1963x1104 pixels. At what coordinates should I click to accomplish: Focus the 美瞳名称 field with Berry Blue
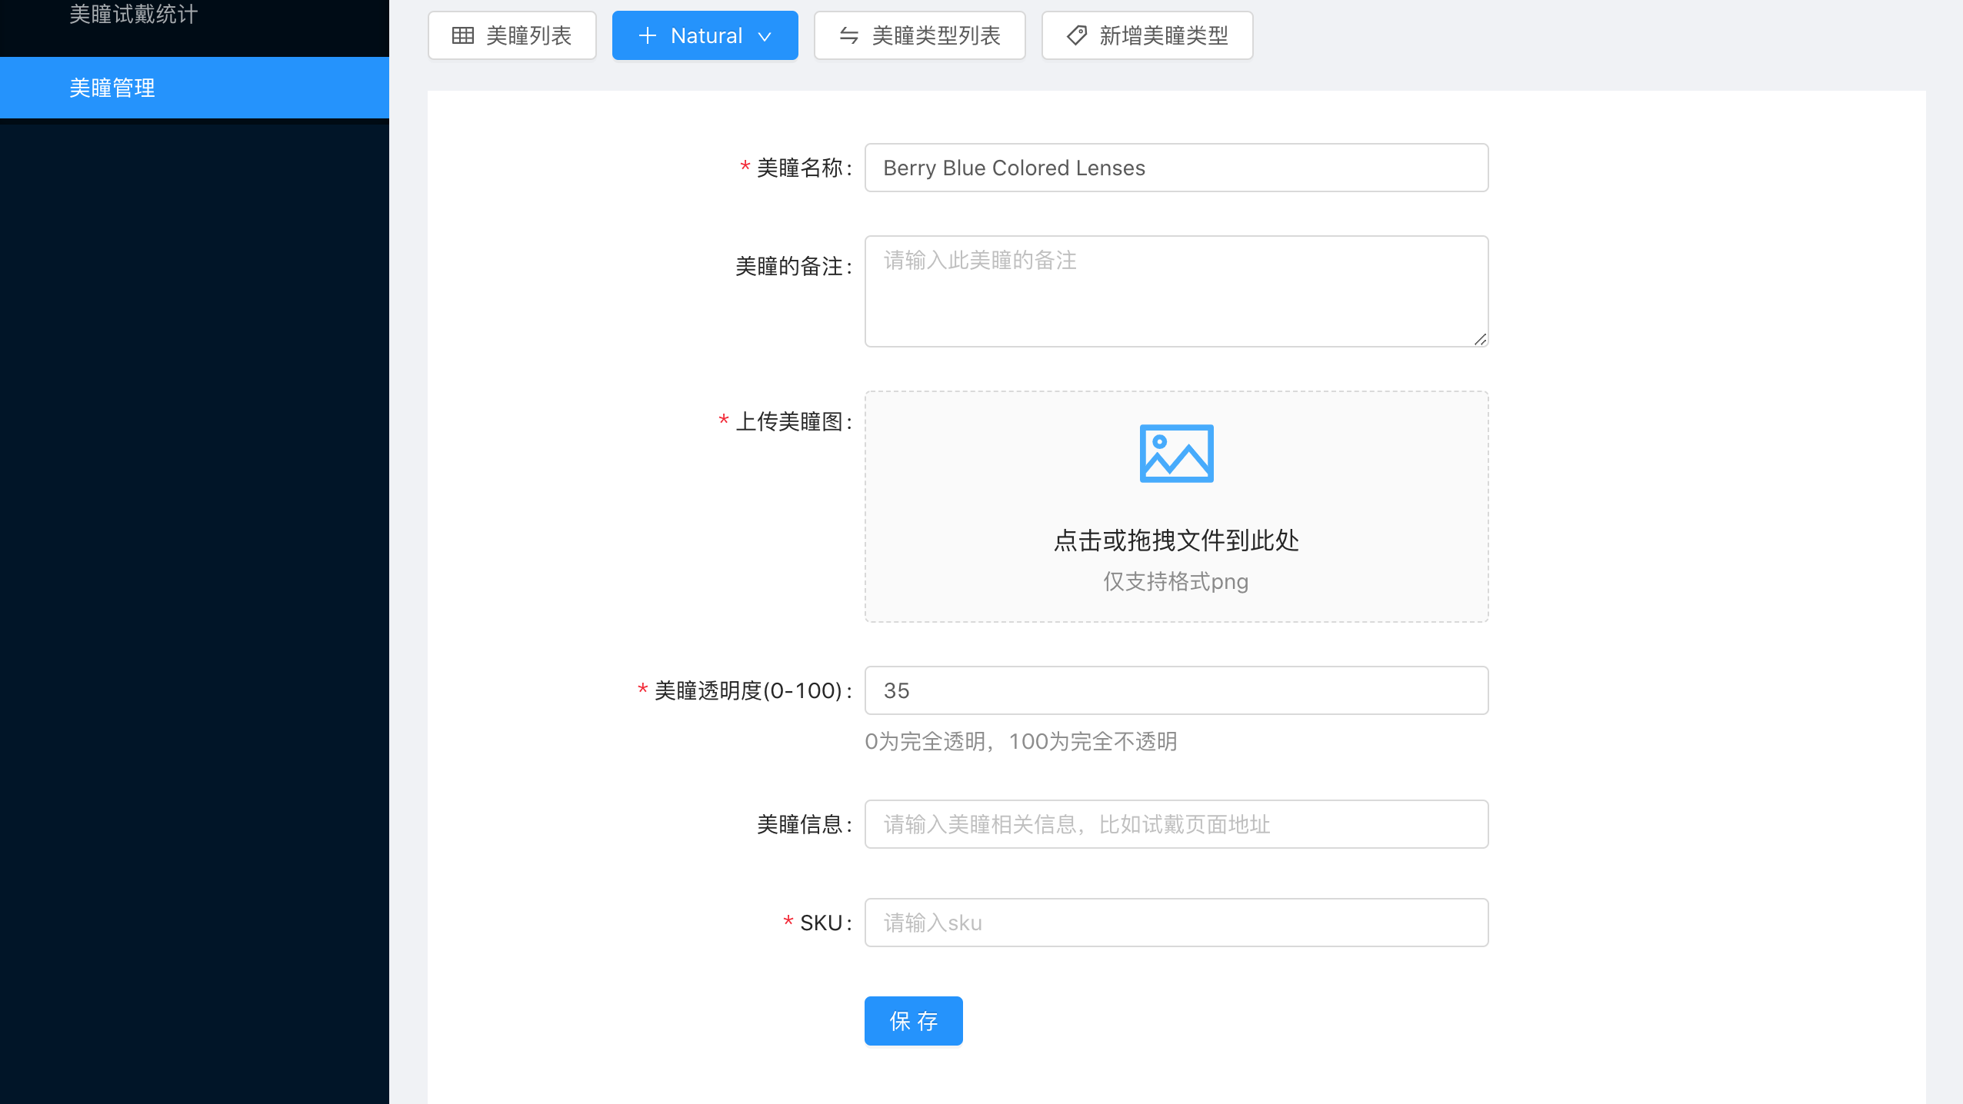click(1176, 168)
